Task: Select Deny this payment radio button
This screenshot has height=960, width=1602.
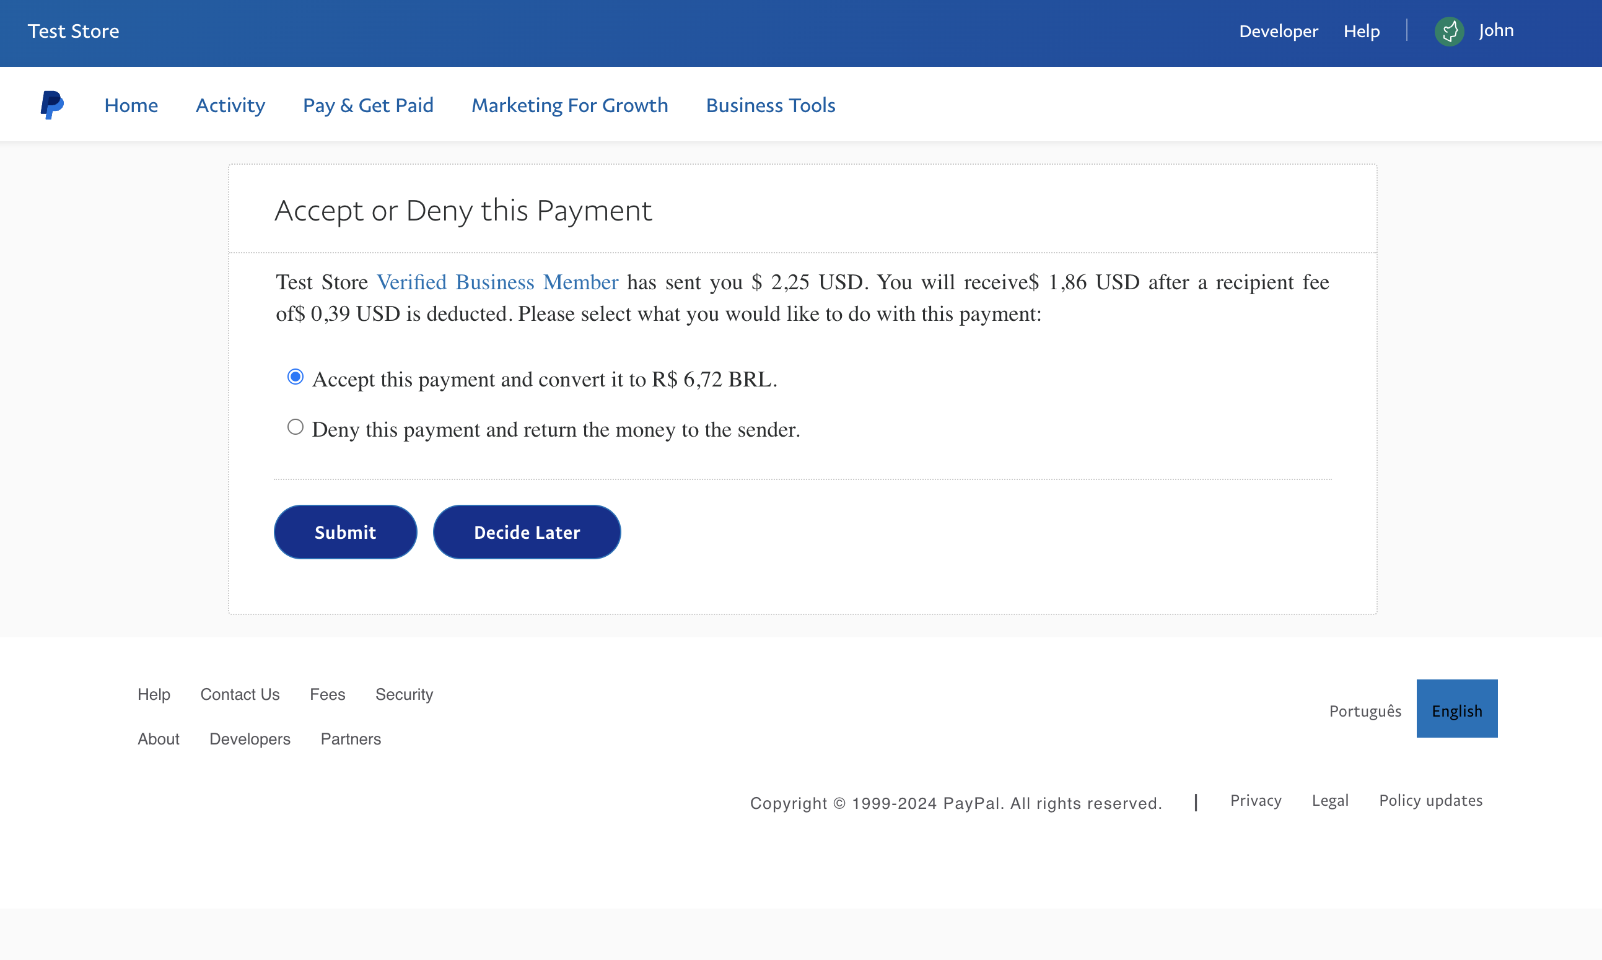Action: coord(295,427)
